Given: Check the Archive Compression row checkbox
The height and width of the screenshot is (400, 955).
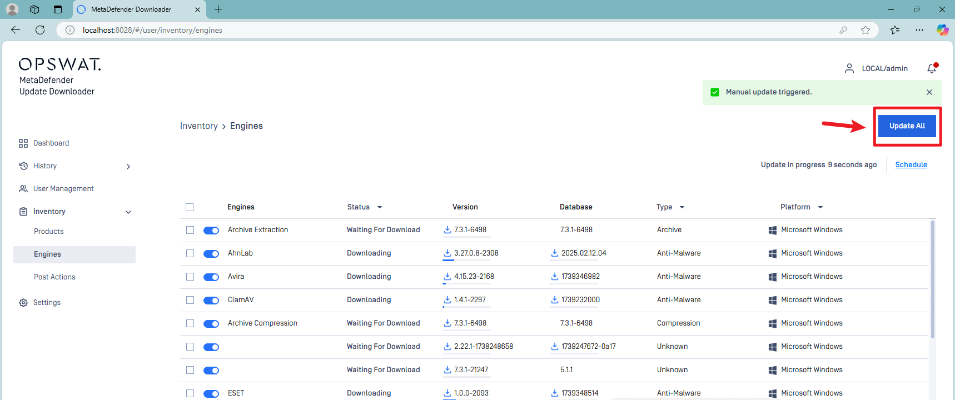Looking at the screenshot, I should (x=190, y=323).
